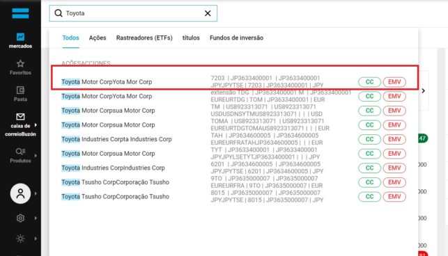Switch to Fundos de inversão tab
Image resolution: width=448 pixels, height=256 pixels.
[x=237, y=38]
